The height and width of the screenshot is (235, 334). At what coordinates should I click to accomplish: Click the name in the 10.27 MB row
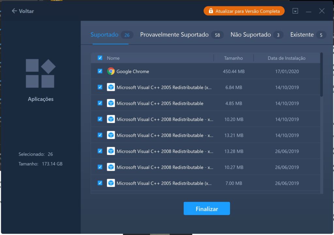[x=165, y=167]
